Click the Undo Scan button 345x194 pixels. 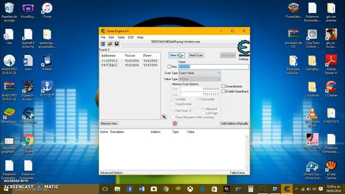click(228, 55)
